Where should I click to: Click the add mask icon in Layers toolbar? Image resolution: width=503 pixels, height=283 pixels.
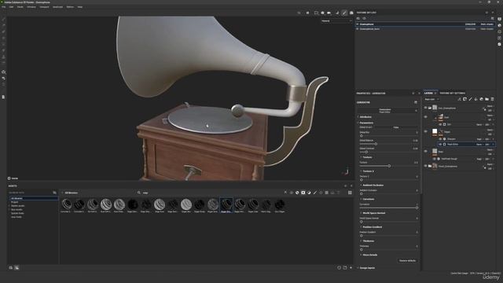pyautogui.click(x=464, y=99)
